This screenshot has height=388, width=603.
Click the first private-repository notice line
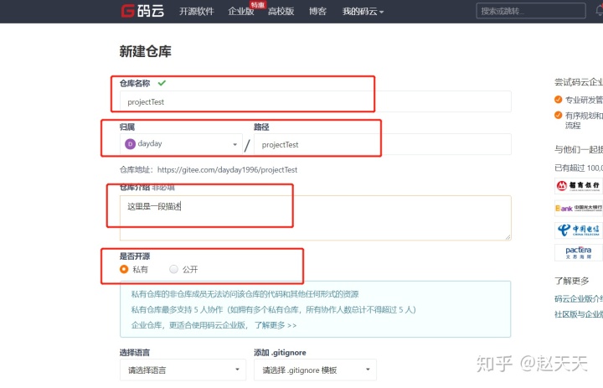tap(245, 294)
